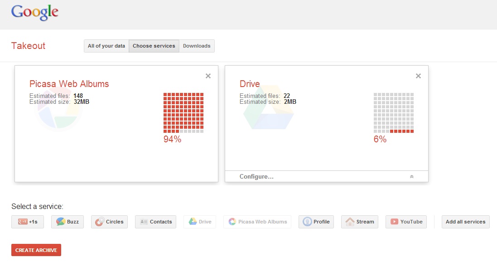Image resolution: width=497 pixels, height=262 pixels.
Task: Click the Takeout heading
Action: point(28,46)
